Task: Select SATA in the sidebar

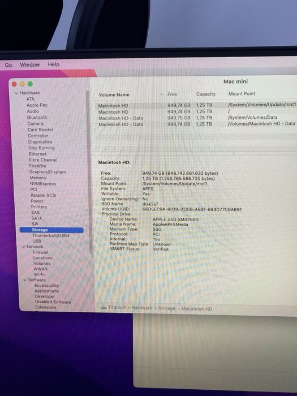Action: point(37,218)
